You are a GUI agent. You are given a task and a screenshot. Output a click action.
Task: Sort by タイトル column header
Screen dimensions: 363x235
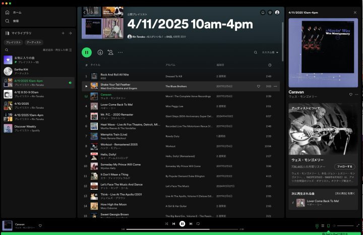coord(95,65)
